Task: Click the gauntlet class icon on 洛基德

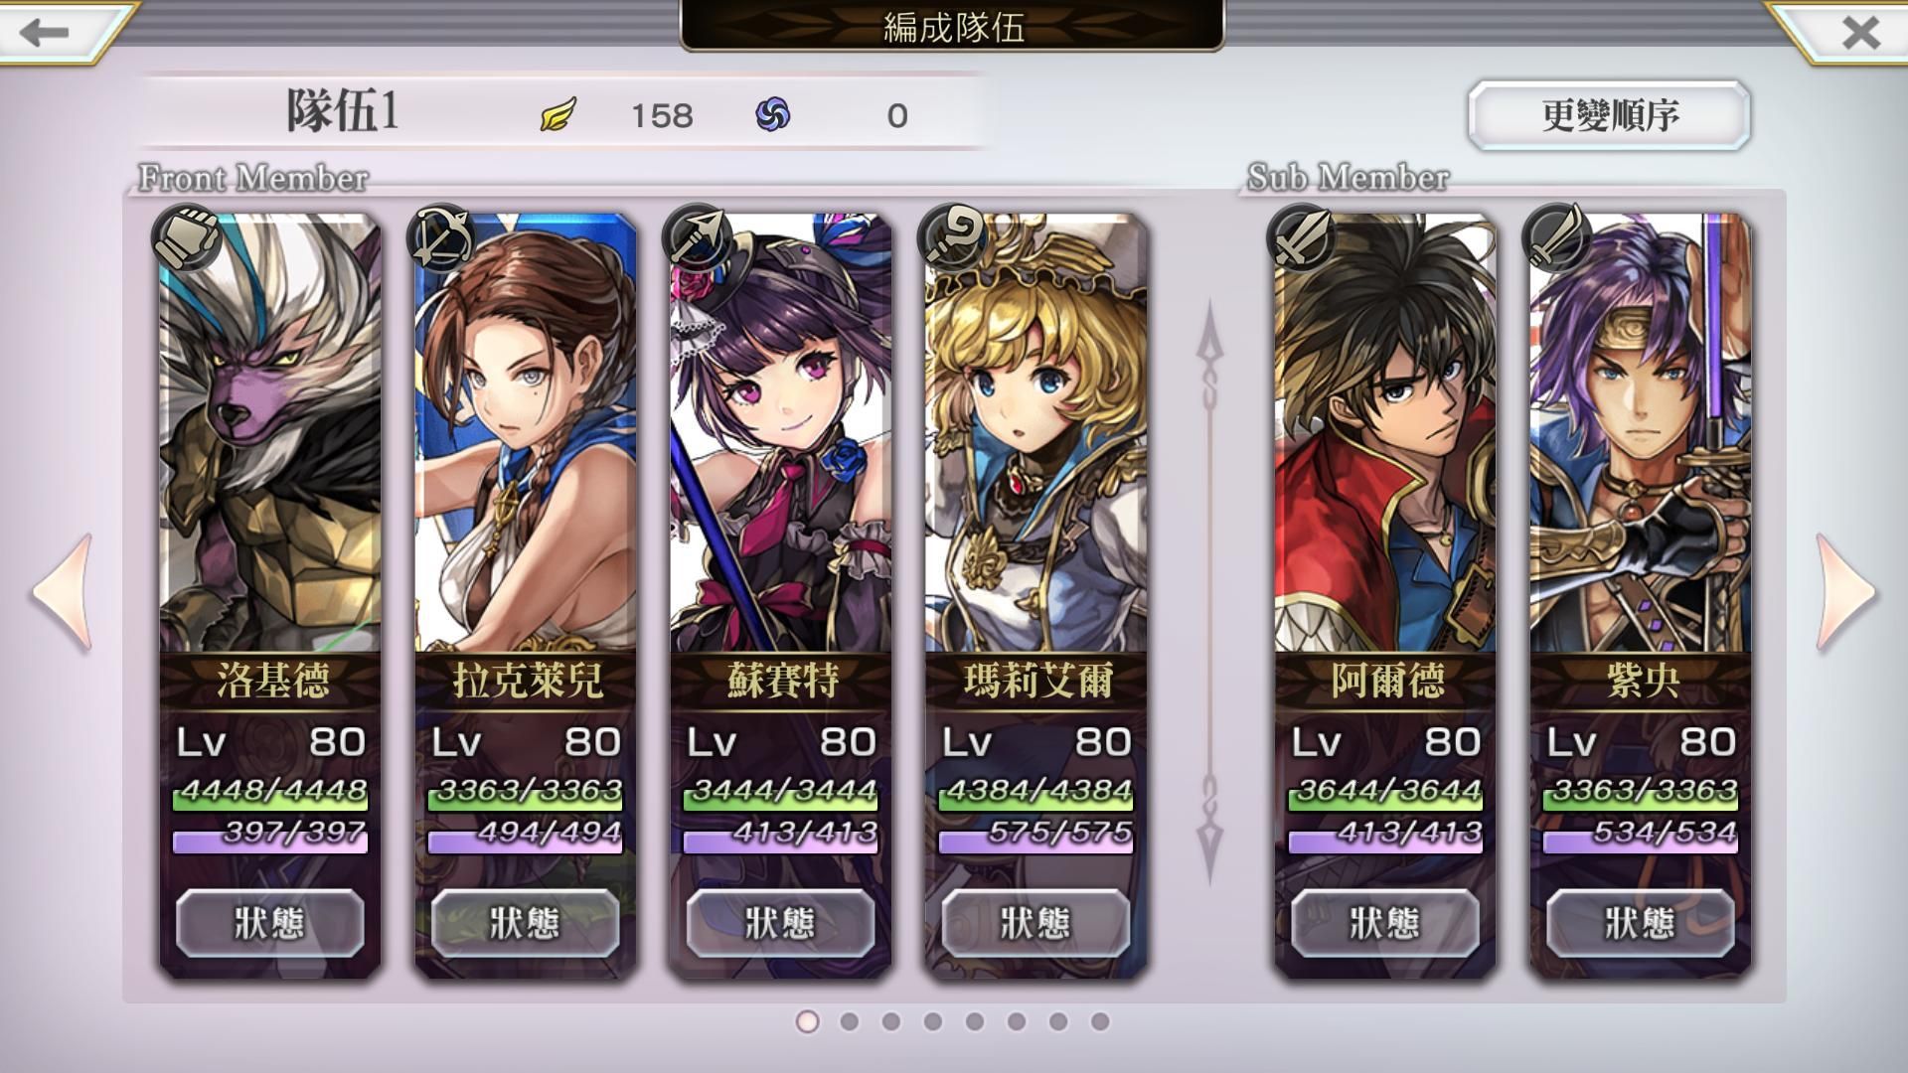Action: click(x=187, y=237)
